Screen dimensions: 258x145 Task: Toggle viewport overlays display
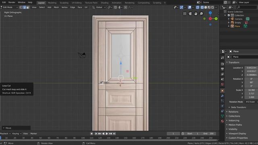coord(190,7)
